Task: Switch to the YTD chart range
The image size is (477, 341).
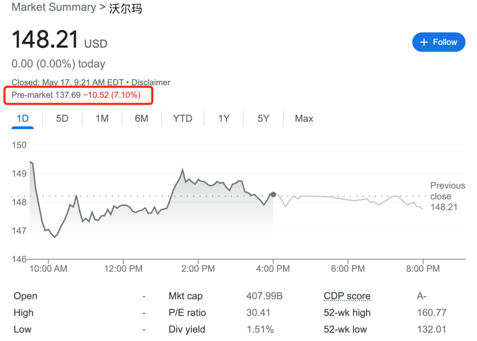Action: (182, 118)
